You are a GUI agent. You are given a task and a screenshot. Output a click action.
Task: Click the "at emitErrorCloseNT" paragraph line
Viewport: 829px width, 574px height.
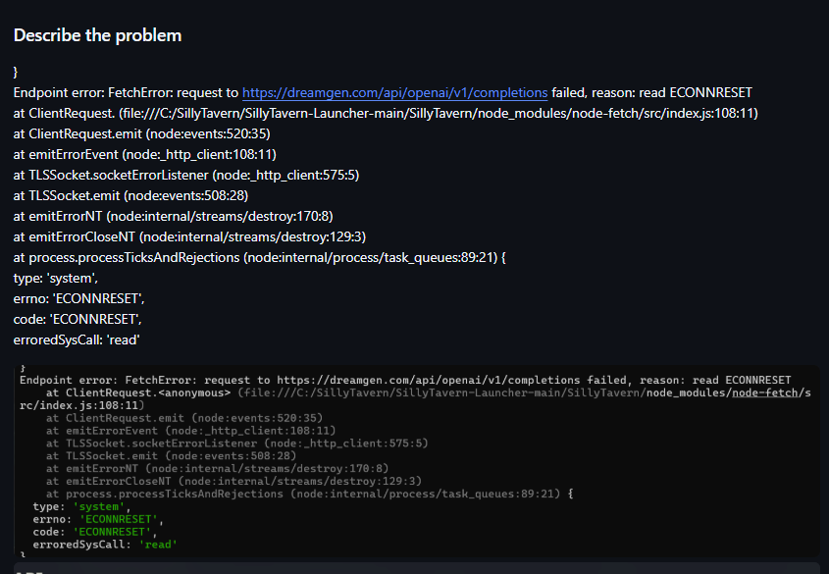(189, 236)
